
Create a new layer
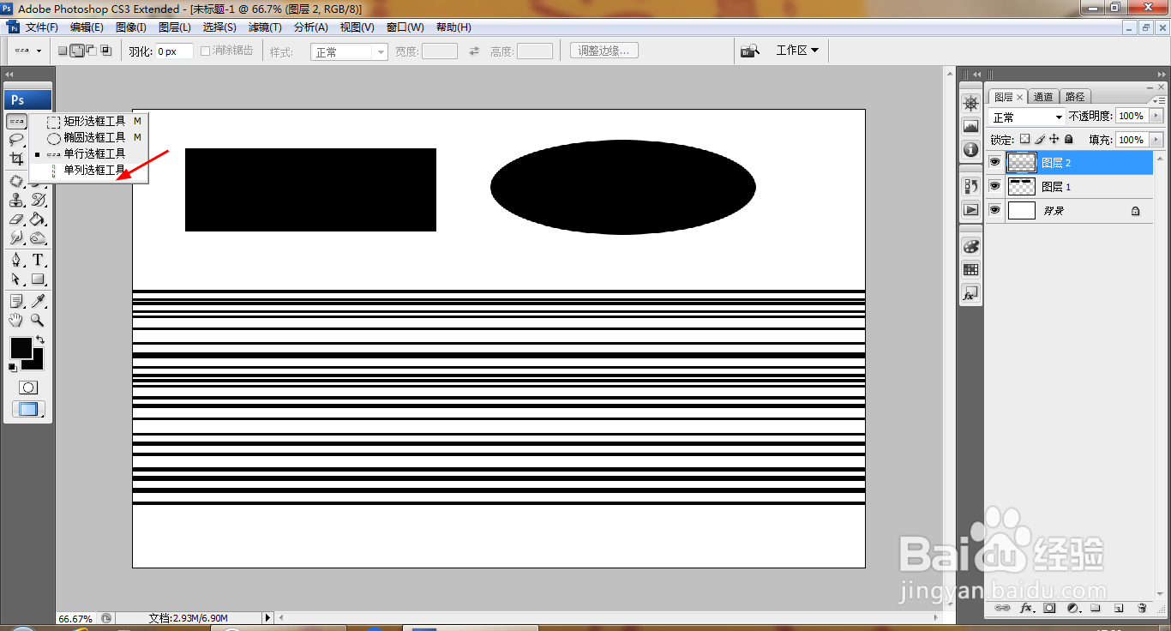click(x=1119, y=608)
